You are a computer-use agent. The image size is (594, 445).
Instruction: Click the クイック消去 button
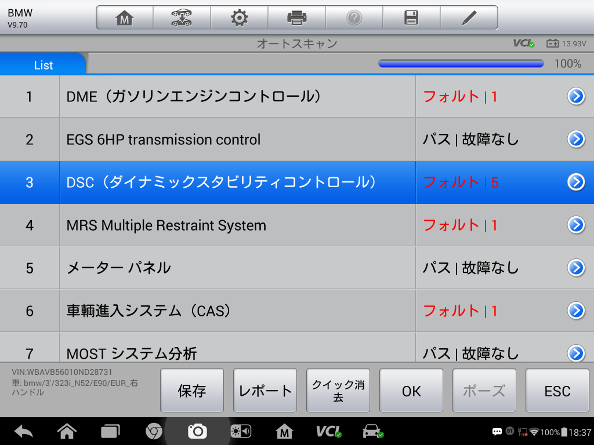(x=338, y=391)
